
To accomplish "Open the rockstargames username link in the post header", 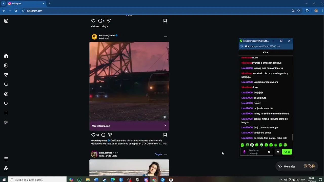I will point(107,36).
